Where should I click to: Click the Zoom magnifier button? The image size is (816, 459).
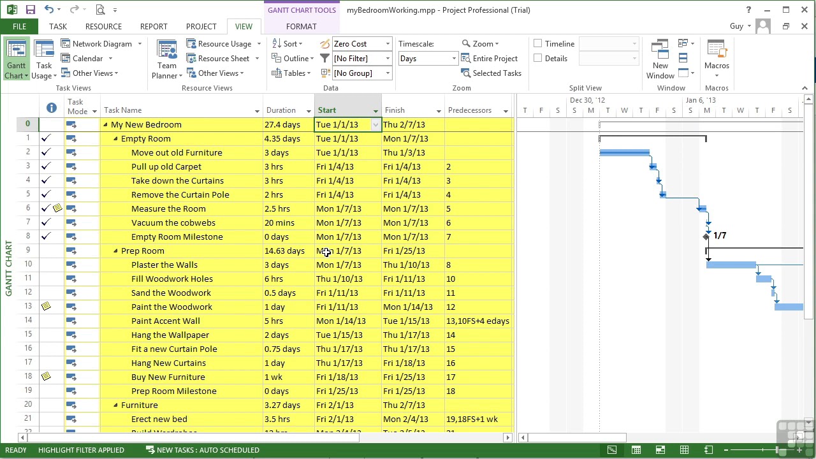pos(480,43)
